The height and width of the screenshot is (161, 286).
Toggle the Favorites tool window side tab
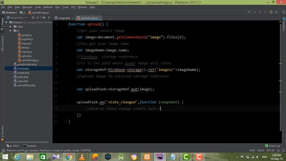click(x=2, y=133)
